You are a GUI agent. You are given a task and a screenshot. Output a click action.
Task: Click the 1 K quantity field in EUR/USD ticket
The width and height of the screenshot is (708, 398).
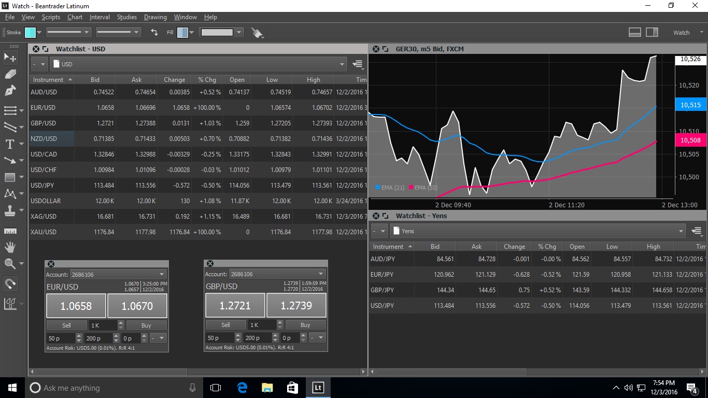tap(103, 325)
